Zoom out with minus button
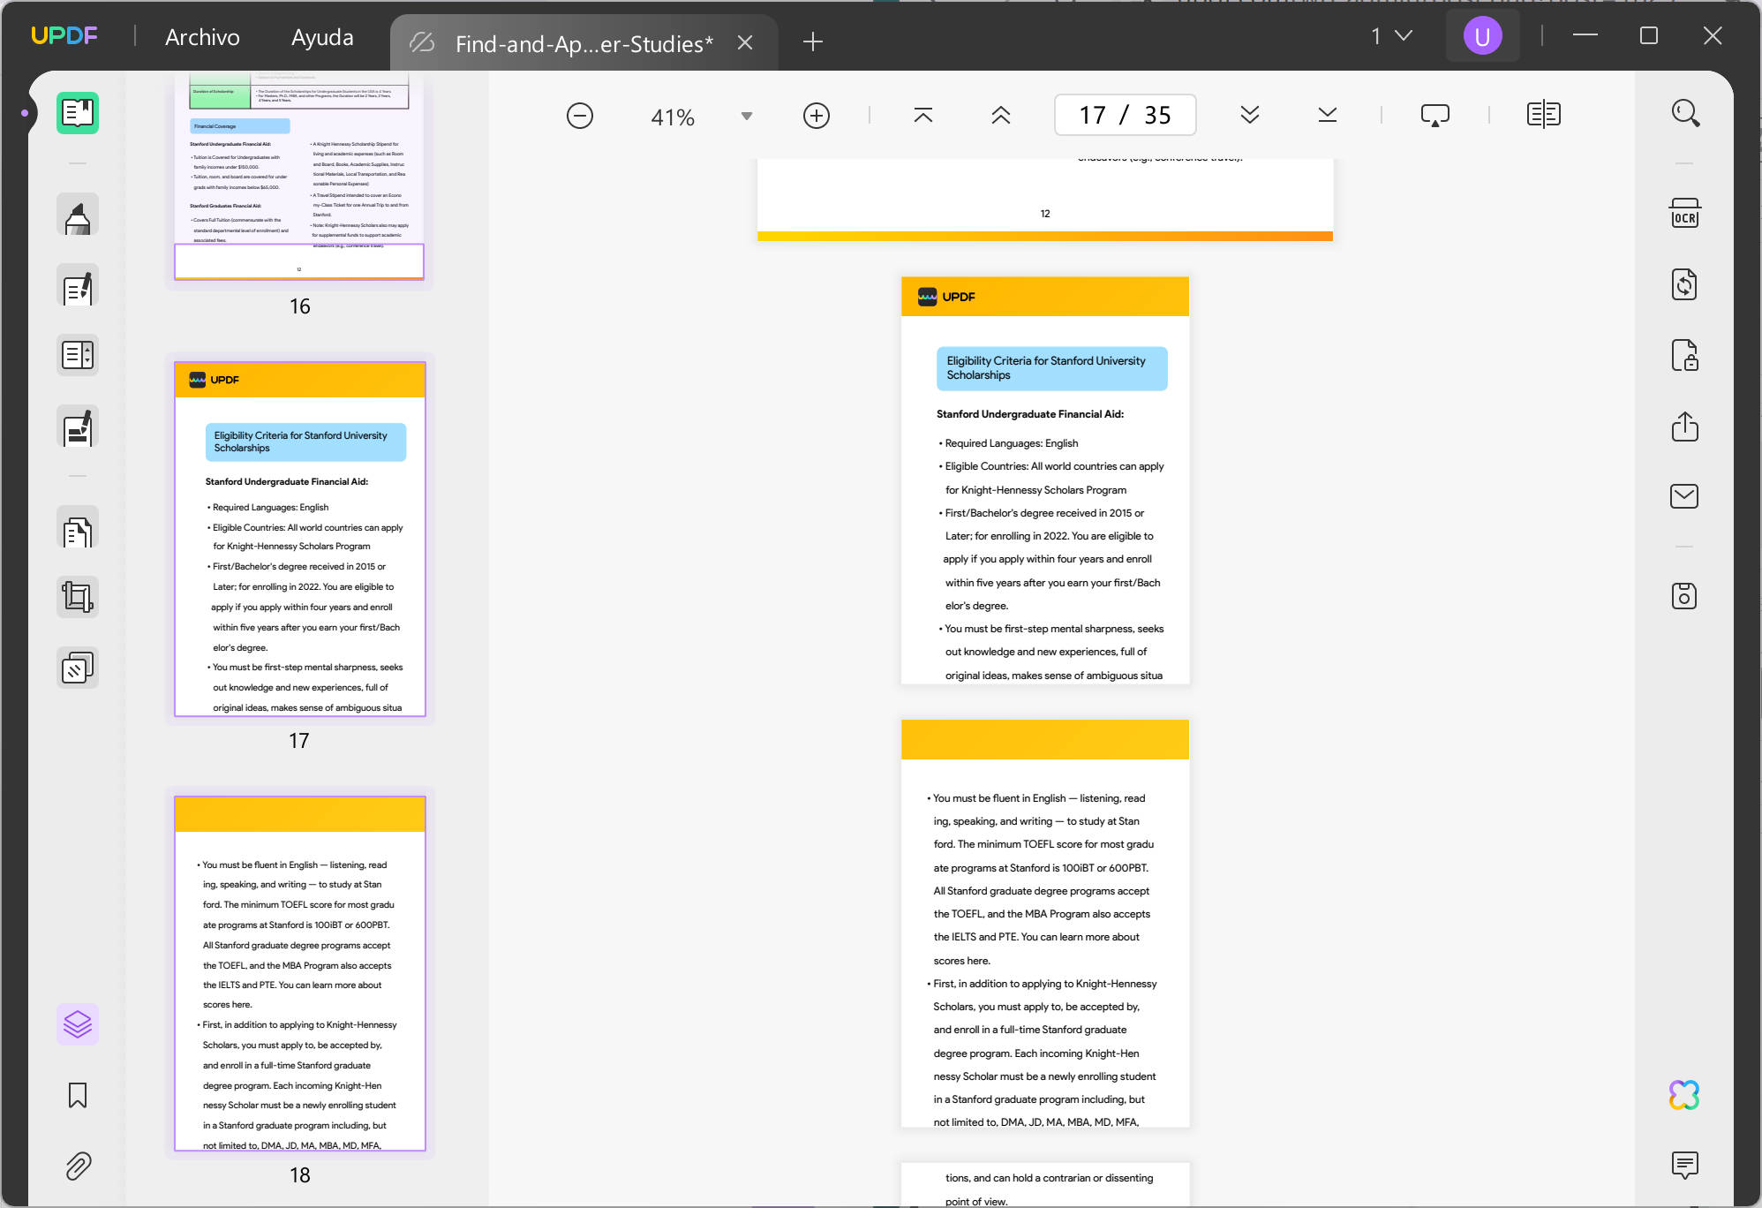 580,116
